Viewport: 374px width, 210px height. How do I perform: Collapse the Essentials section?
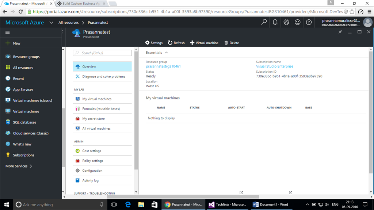pyautogui.click(x=167, y=53)
